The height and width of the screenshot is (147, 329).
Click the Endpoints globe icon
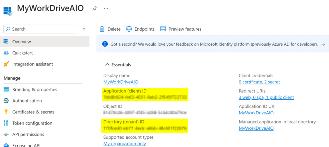(x=129, y=29)
